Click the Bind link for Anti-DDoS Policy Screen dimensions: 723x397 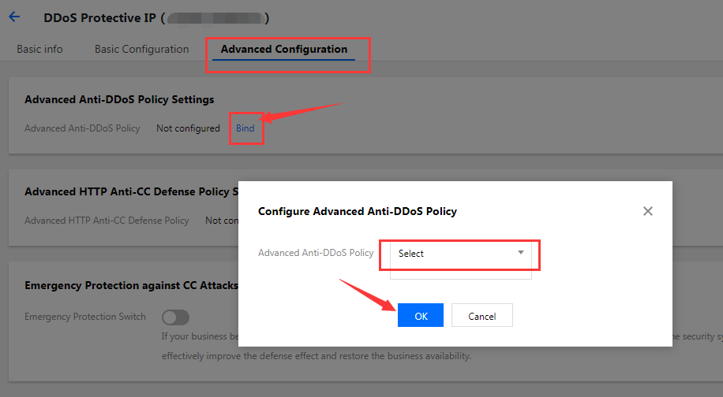[x=245, y=128]
